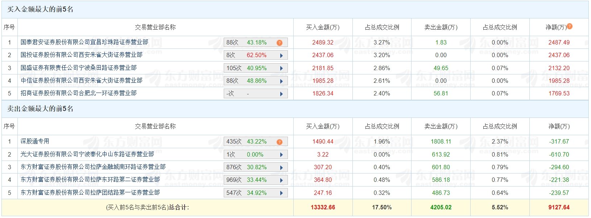This screenshot has width=591, height=218.
Task: Click orange question icon in 深股通专用 row
Action: pyautogui.click(x=279, y=142)
